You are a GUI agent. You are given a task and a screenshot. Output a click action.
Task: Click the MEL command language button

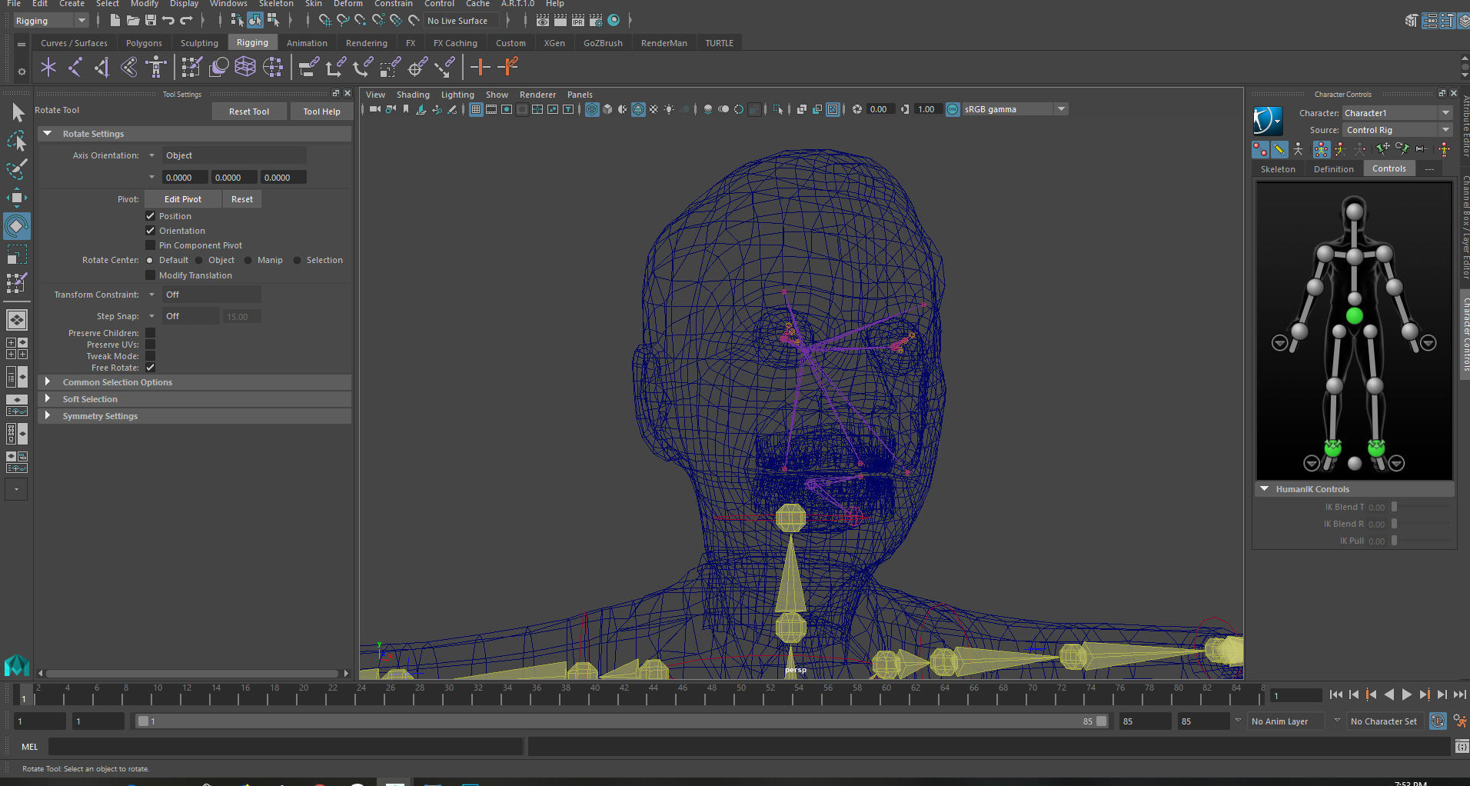tap(29, 747)
